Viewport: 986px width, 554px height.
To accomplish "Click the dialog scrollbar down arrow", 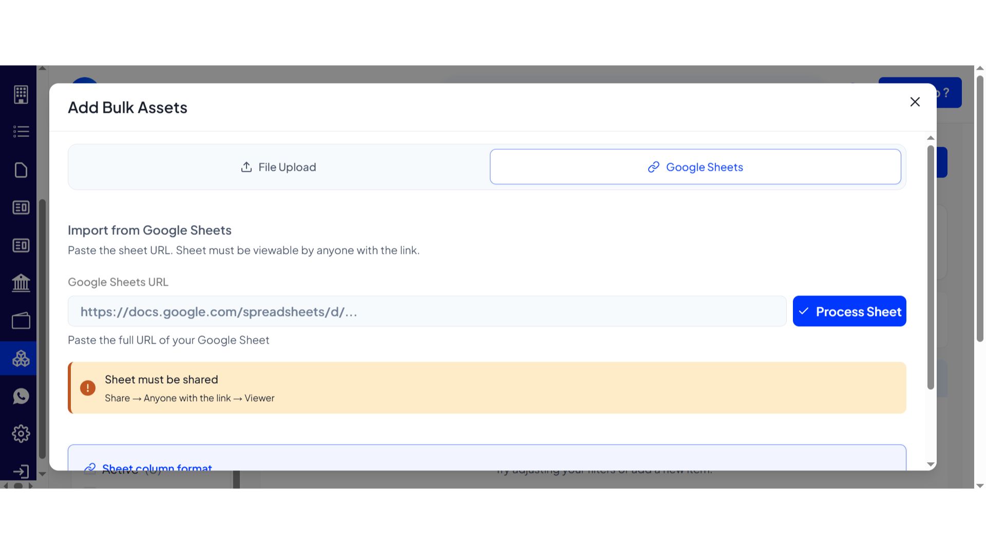I will (931, 464).
